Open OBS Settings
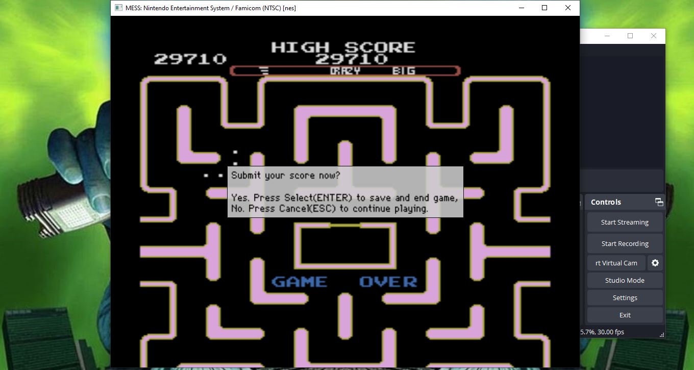 pyautogui.click(x=625, y=298)
